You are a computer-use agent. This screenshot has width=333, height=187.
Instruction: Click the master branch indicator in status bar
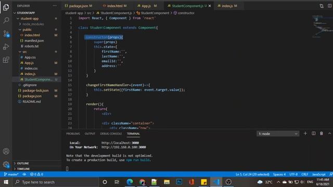click(x=11, y=175)
